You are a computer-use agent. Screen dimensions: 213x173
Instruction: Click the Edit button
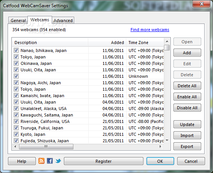(x=187, y=64)
